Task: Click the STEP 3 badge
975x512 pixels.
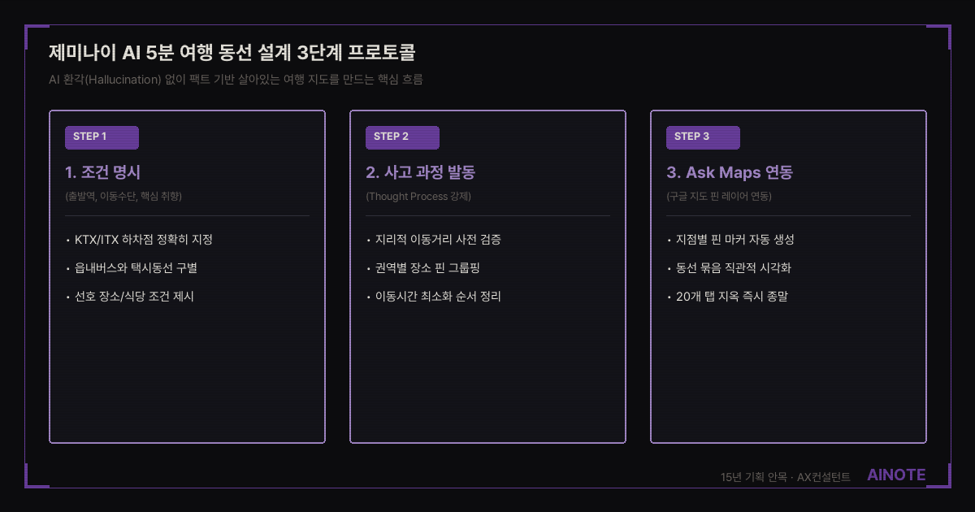Action: point(703,137)
